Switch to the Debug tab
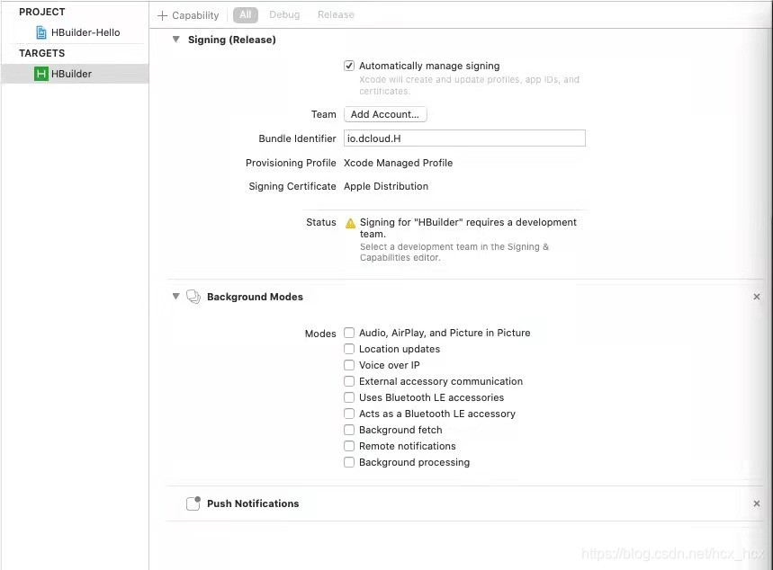 (284, 14)
